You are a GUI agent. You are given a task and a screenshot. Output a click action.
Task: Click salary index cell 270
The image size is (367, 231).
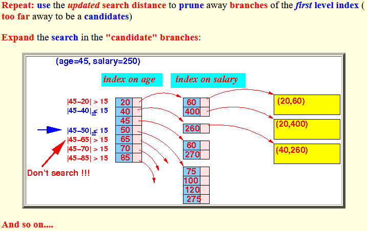coord(192,154)
